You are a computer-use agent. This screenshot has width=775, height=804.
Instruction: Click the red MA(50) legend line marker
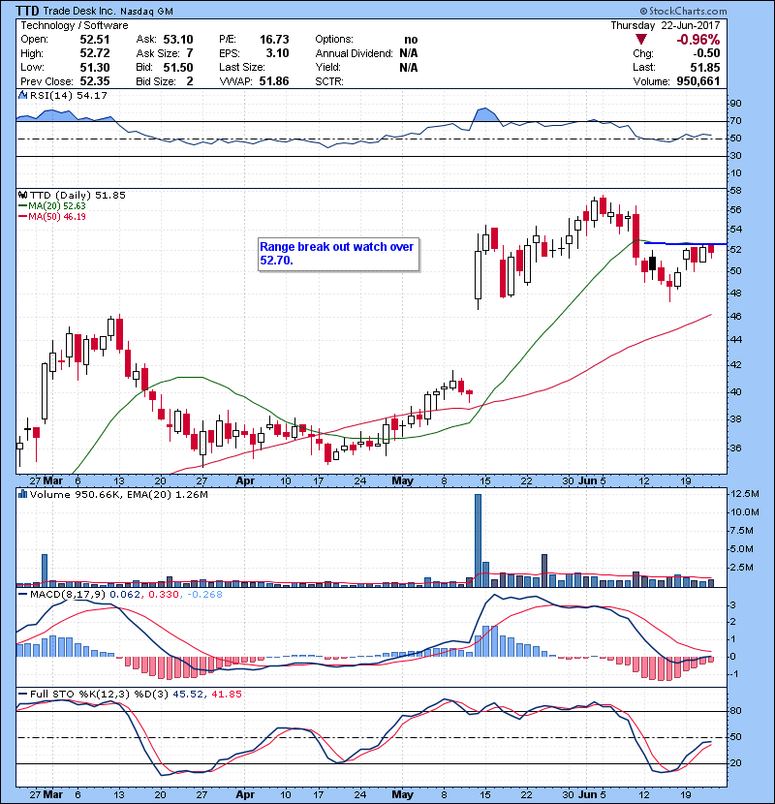click(x=22, y=217)
